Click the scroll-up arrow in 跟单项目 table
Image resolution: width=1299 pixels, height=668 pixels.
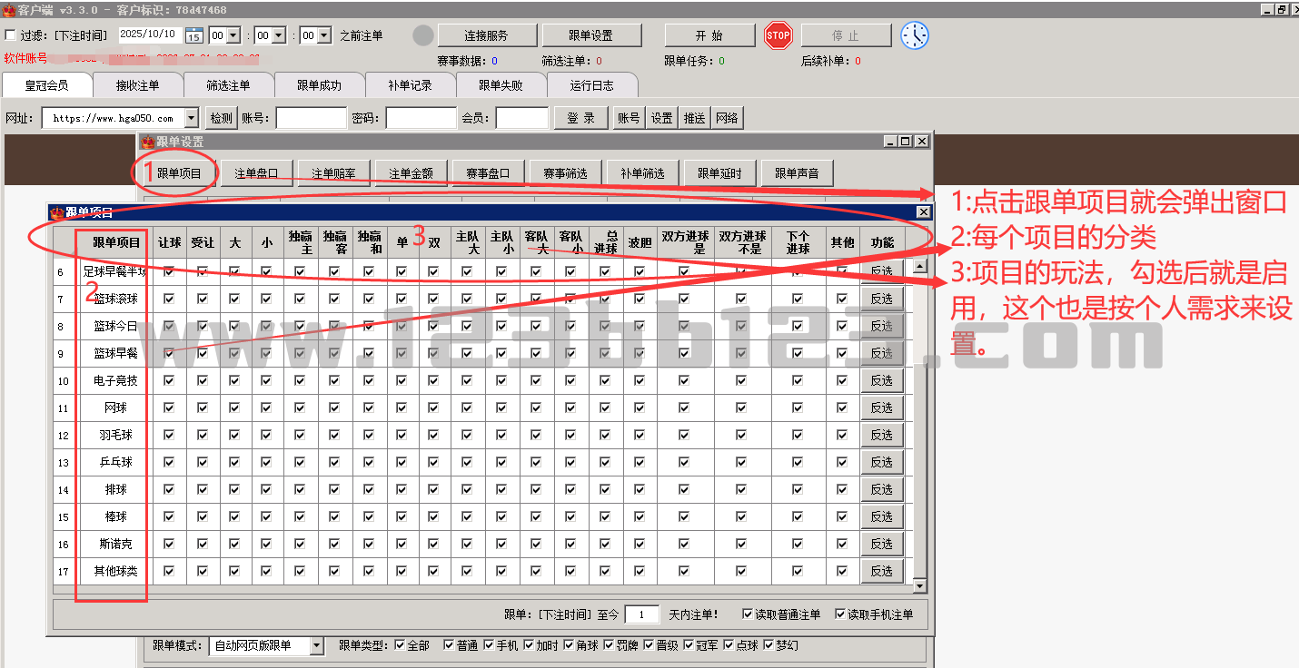(919, 267)
